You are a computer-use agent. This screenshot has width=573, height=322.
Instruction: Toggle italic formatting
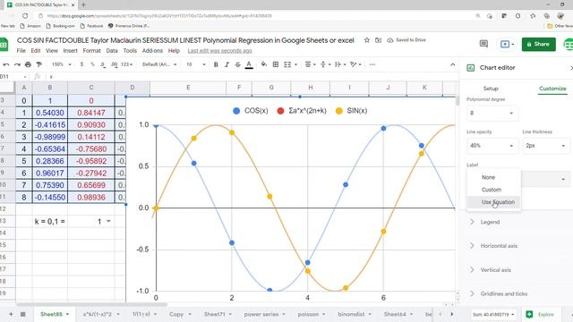pos(227,64)
